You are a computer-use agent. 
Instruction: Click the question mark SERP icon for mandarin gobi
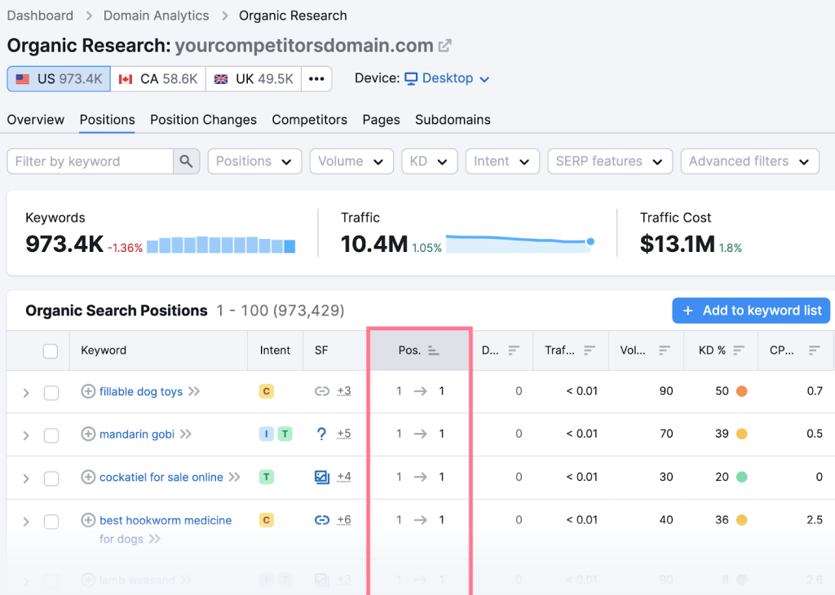(322, 434)
